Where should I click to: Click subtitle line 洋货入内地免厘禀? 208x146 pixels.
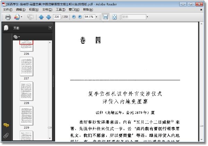tap(125, 102)
